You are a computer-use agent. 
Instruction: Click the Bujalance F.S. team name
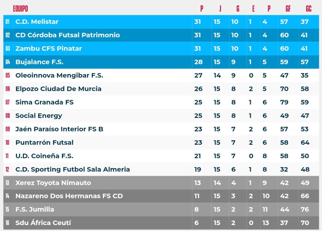(39, 62)
